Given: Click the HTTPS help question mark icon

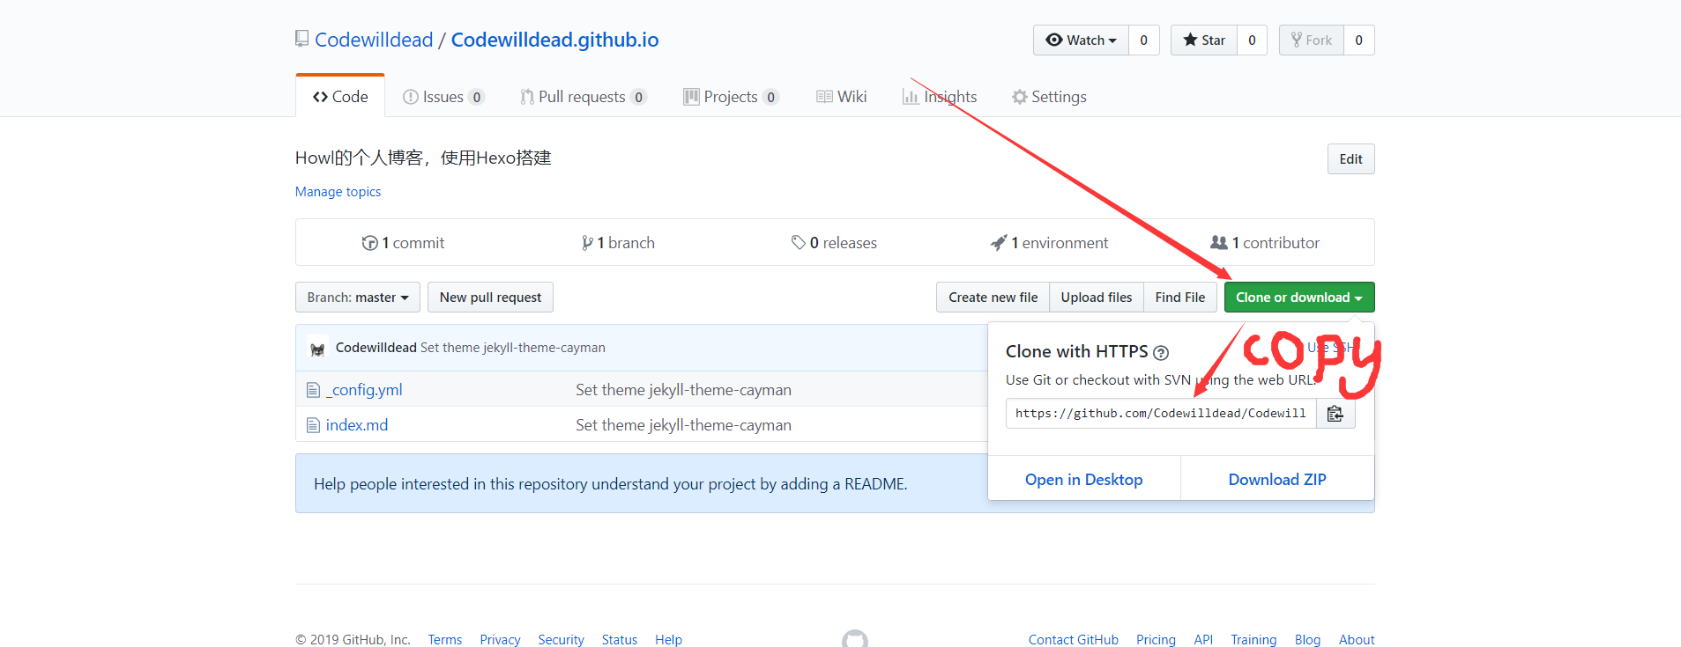Looking at the screenshot, I should coord(1161,353).
